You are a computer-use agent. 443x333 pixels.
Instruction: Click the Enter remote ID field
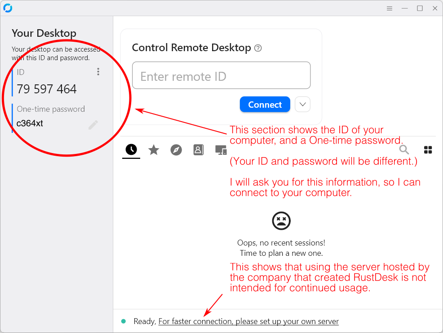[x=221, y=75]
